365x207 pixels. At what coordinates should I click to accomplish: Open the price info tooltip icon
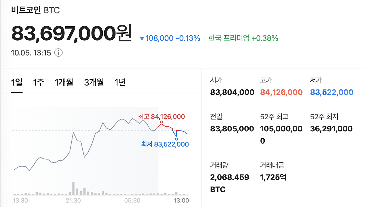click(58, 53)
